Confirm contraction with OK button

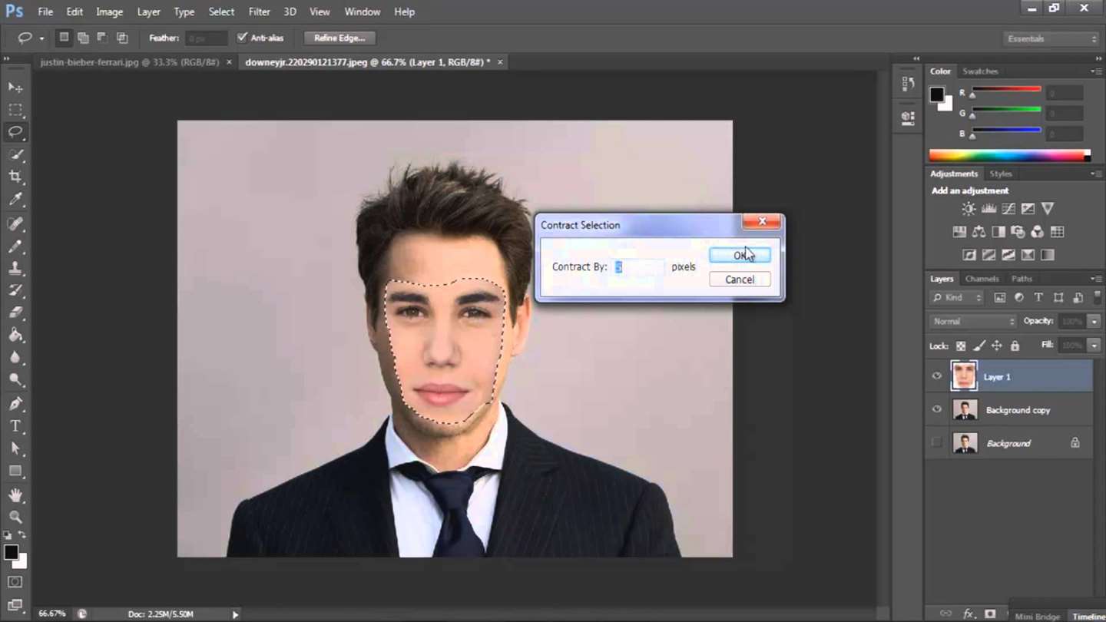pos(740,255)
